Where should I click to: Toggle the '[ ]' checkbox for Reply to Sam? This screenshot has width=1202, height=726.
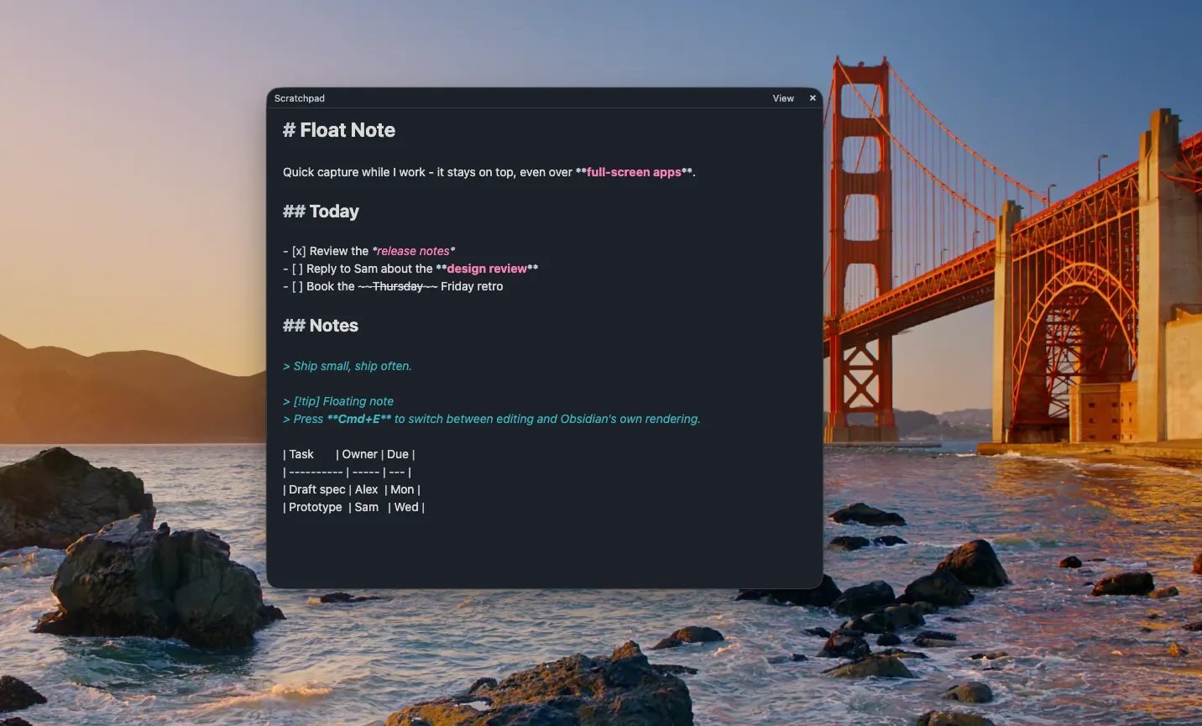tap(297, 269)
